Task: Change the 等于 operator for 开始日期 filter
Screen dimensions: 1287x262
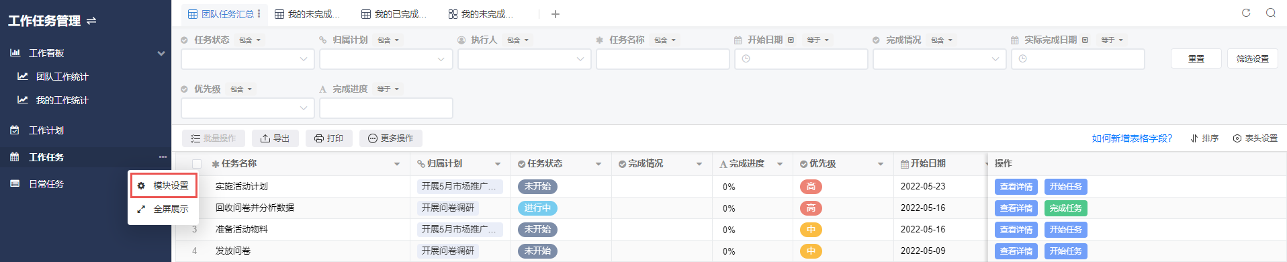Action: pyautogui.click(x=818, y=40)
